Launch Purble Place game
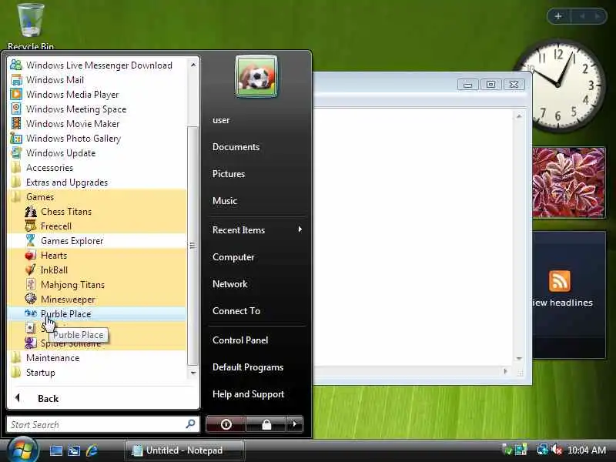Screen dimensions: 616x462 [97, 314]
